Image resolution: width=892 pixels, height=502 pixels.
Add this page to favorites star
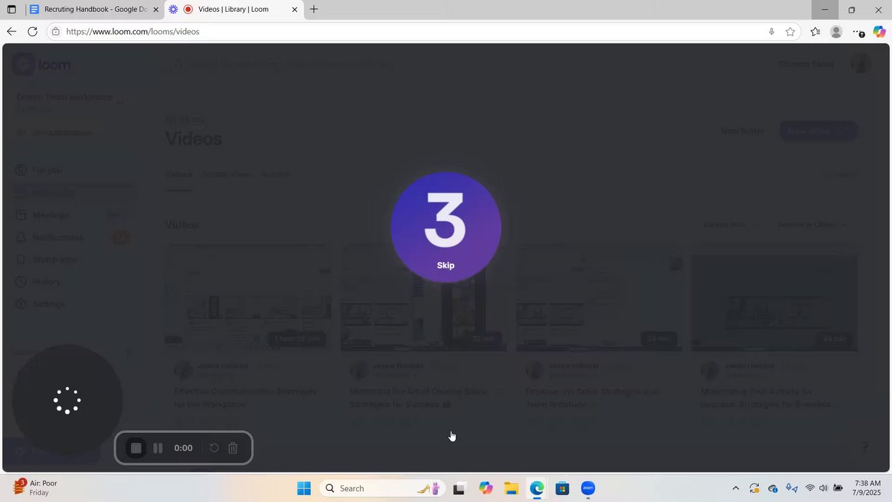[790, 31]
